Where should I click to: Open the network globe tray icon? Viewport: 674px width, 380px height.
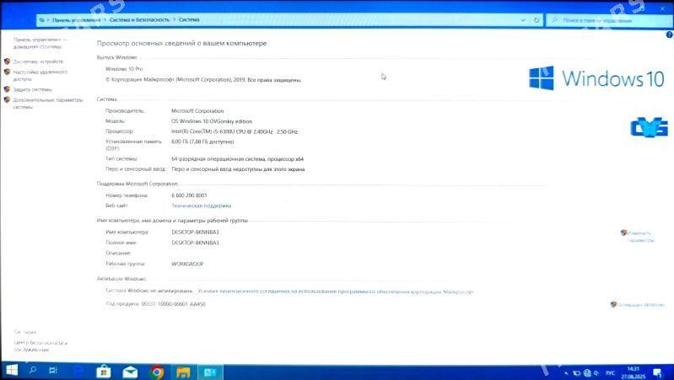(587, 373)
